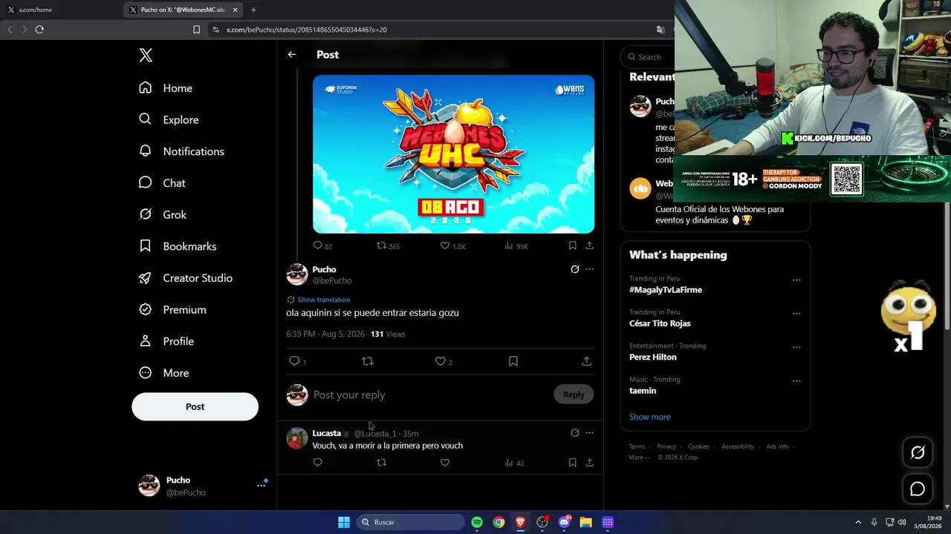Open Premium in the sidebar

click(x=173, y=310)
